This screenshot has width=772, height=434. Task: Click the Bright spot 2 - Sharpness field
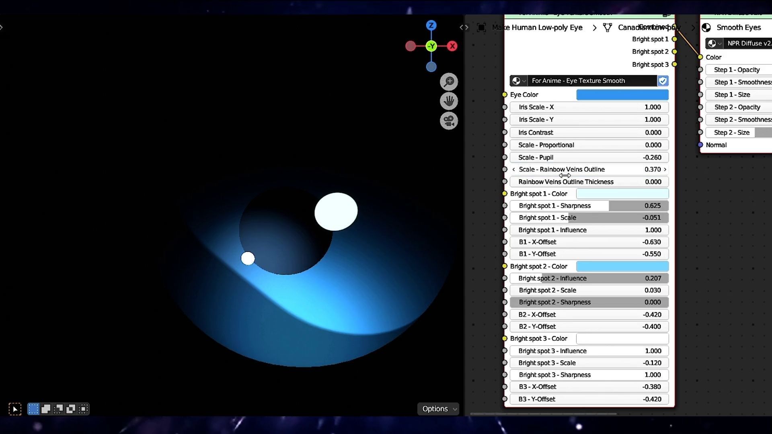(x=589, y=302)
